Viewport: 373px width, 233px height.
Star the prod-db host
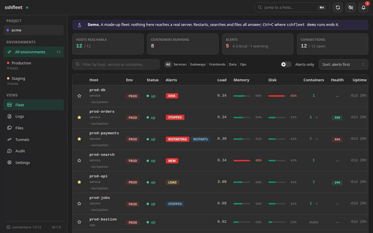79,96
